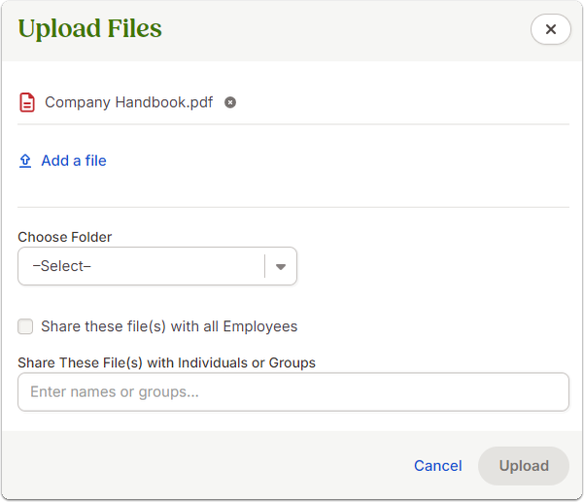Remove Company Handbook.pdf from upload list
The height and width of the screenshot is (502, 584).
click(x=230, y=102)
